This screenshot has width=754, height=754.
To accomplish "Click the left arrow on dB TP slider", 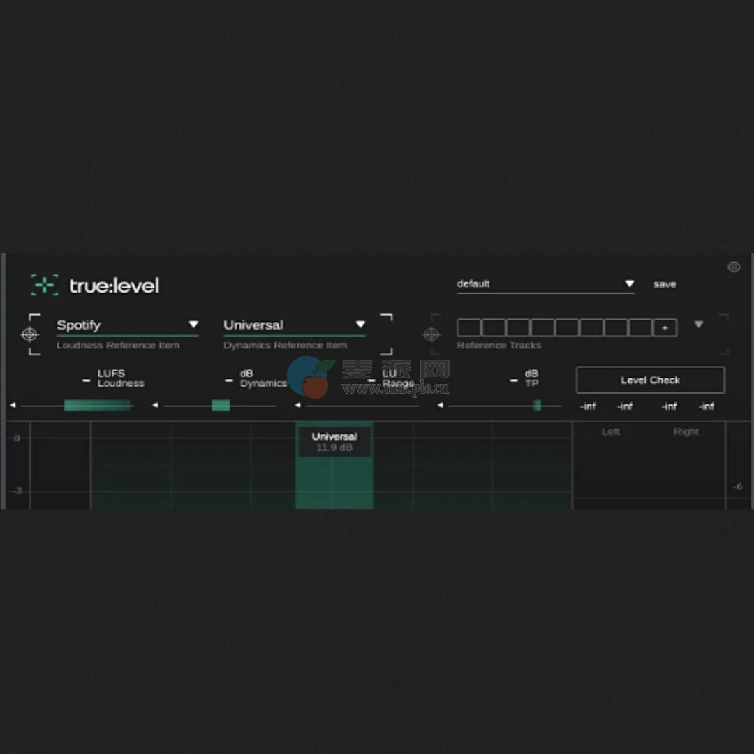I will coord(441,404).
